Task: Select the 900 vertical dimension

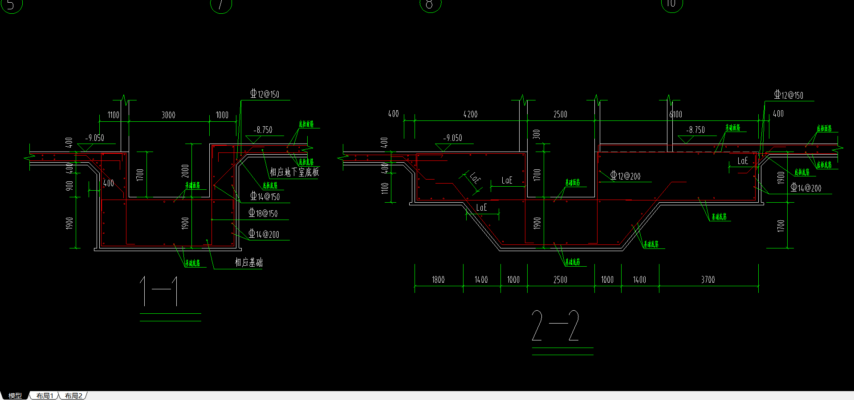Action: 69,185
